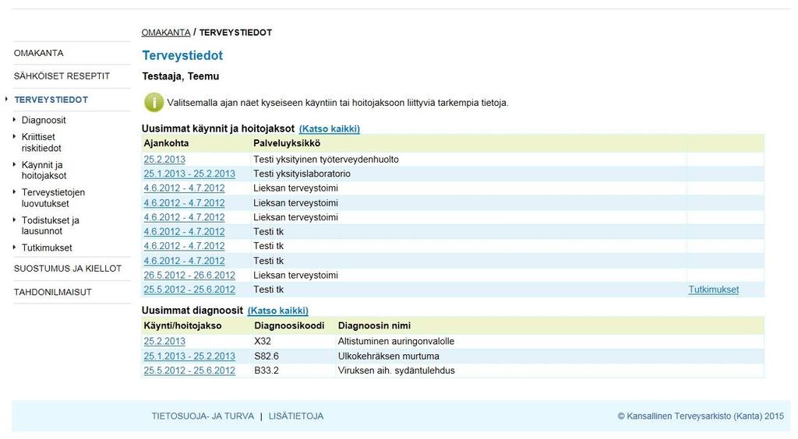Click the Käynti/hoitojakso column header

point(182,325)
